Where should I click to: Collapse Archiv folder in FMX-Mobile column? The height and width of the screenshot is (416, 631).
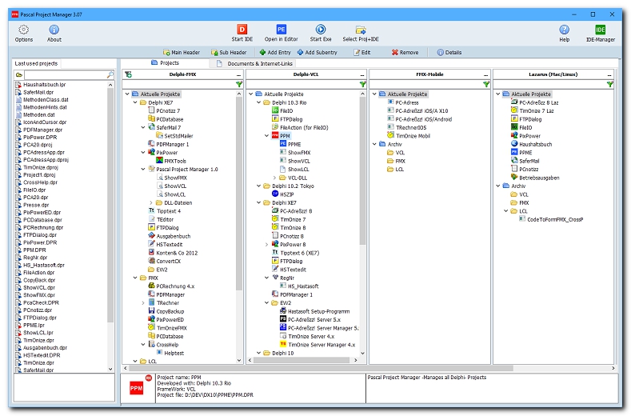click(x=374, y=144)
